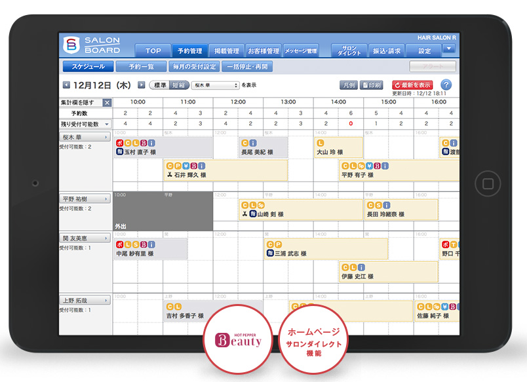The width and height of the screenshot is (527, 382).
Task: Switch view to 標準 mode
Action: (159, 85)
